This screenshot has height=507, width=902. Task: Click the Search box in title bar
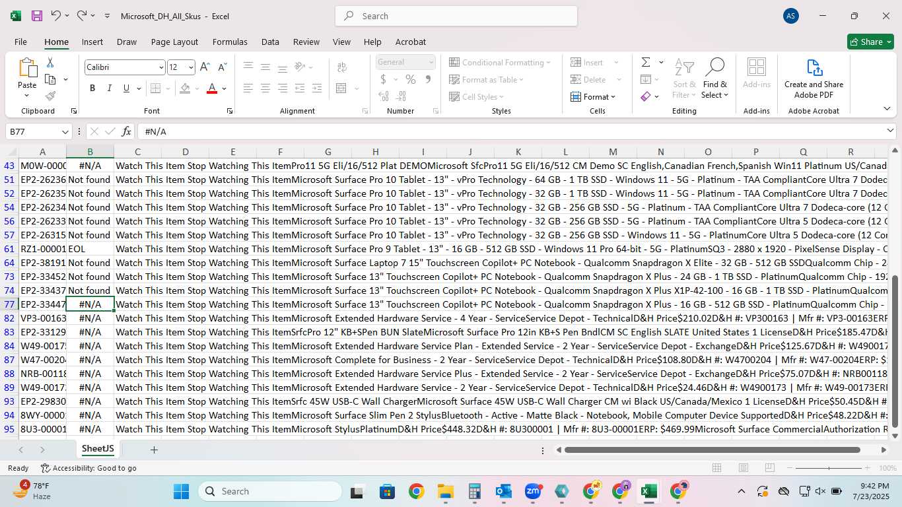456,16
